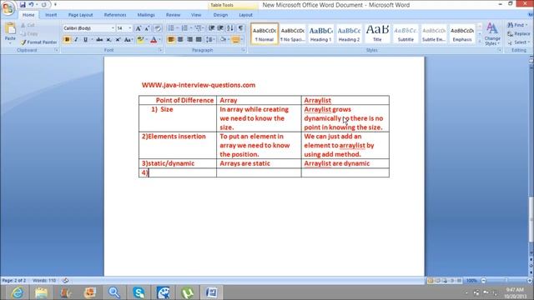This screenshot has height=300, width=534.
Task: Apply superscript formatting
Action: coord(118,40)
